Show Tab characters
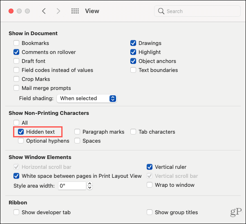Screen dimensions: 246x224 133,132
